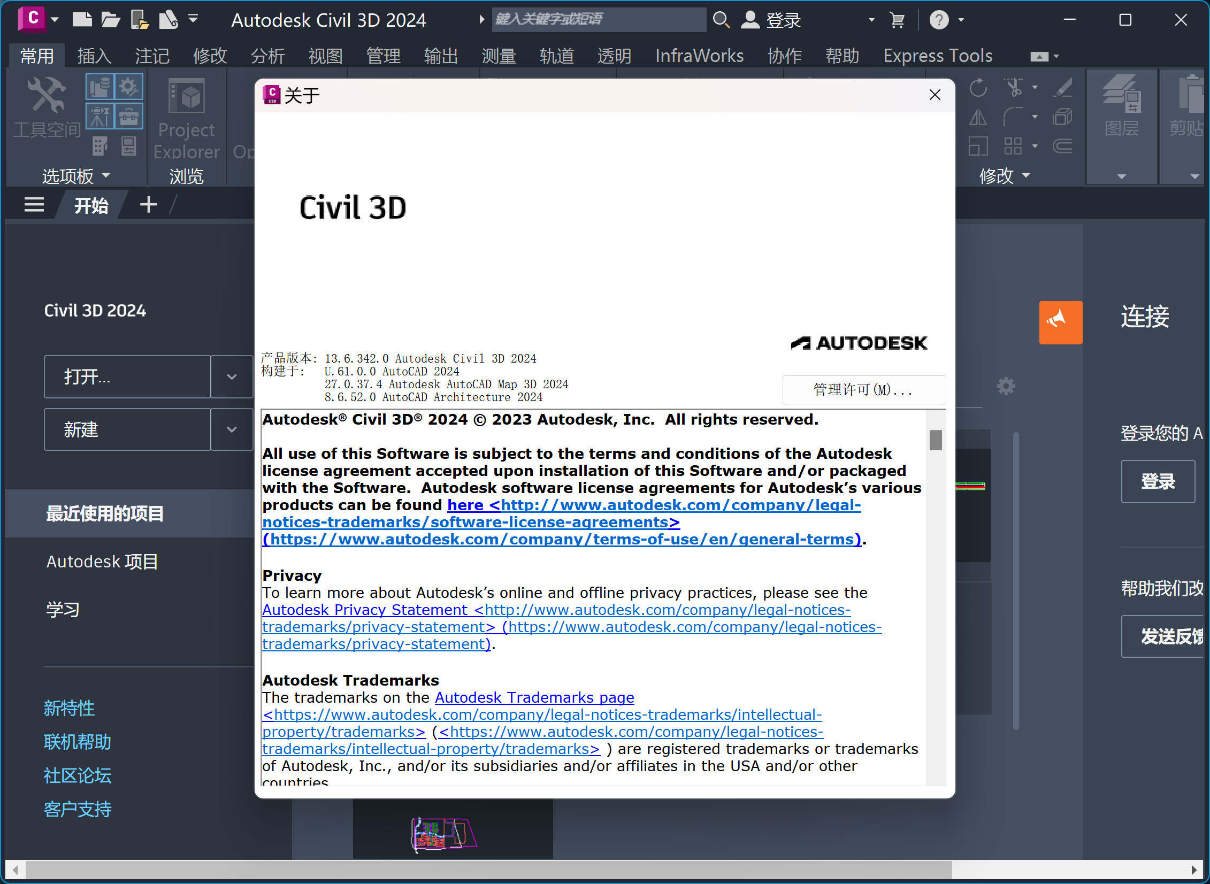Image resolution: width=1210 pixels, height=884 pixels.
Task: Toggle the Settings tab gear icon in palettes
Action: click(x=128, y=86)
